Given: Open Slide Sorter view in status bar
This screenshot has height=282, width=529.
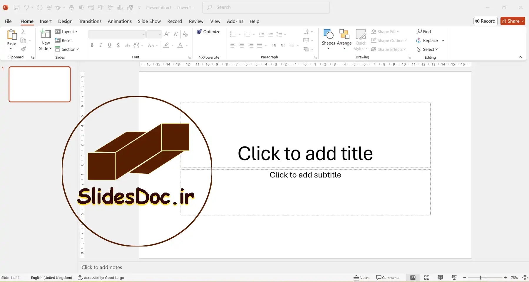Looking at the screenshot, I should click(427, 278).
